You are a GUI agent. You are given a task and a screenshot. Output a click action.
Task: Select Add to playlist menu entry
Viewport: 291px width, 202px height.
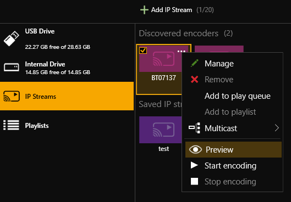pyautogui.click(x=230, y=112)
